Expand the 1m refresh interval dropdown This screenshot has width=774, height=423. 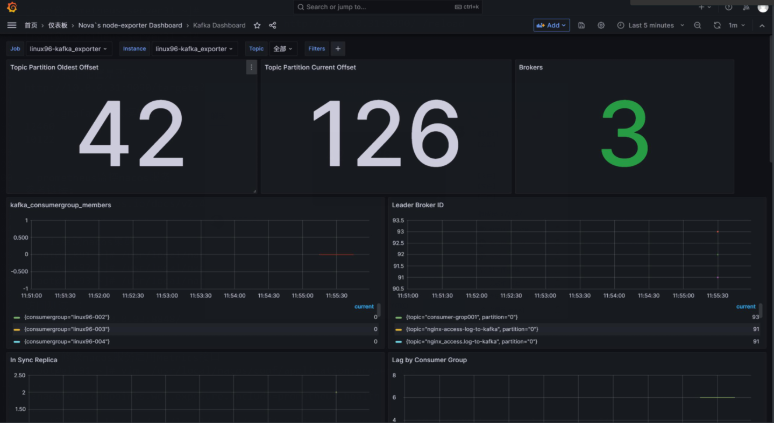click(737, 25)
